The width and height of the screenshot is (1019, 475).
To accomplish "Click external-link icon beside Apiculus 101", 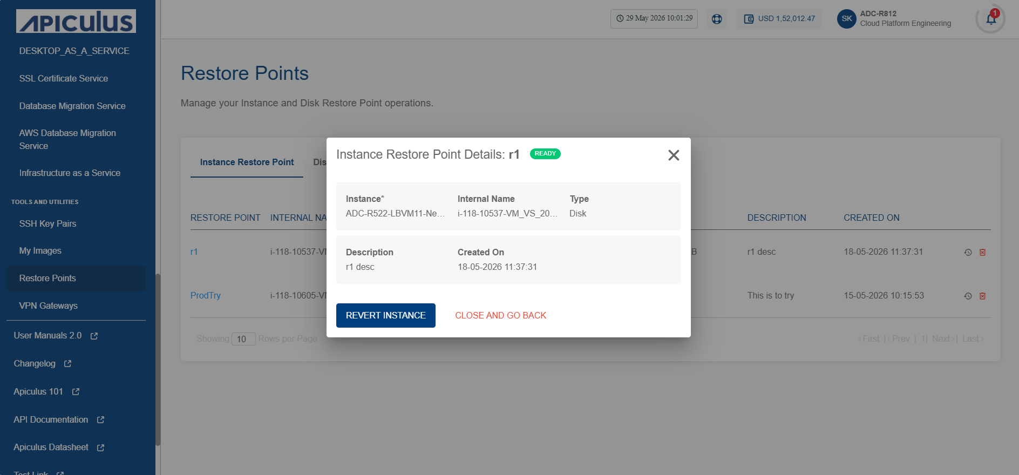I will pos(76,392).
